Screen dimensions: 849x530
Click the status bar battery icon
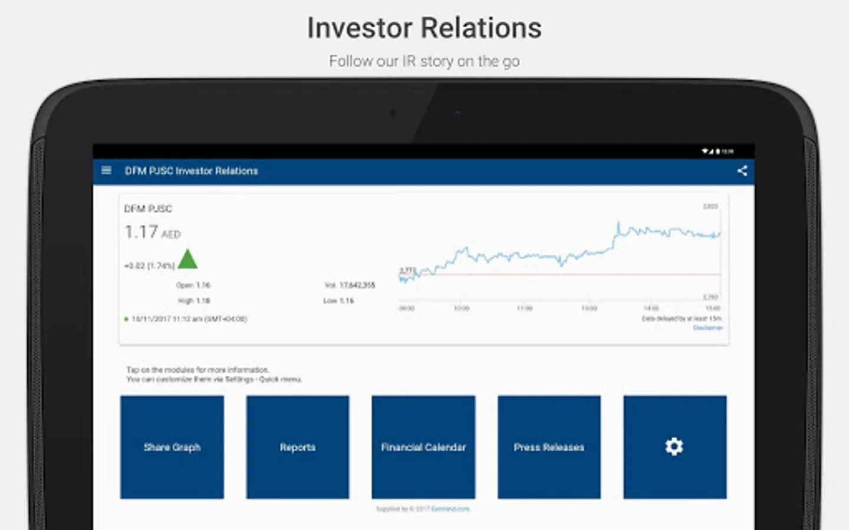pos(718,151)
